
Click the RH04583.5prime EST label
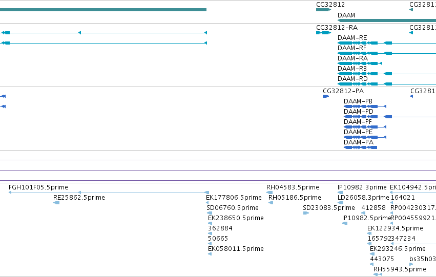coord(293,187)
